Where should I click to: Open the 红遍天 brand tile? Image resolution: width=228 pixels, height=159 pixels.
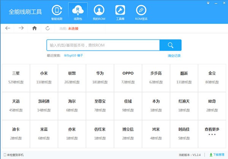click(x=184, y=106)
